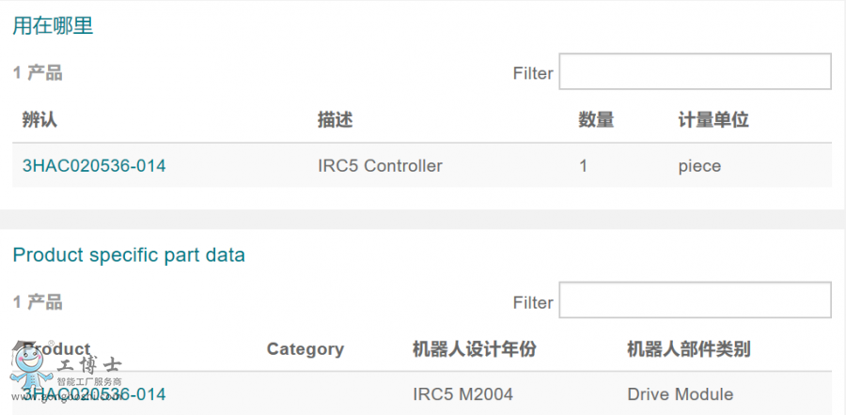Click the Category column header

click(305, 349)
